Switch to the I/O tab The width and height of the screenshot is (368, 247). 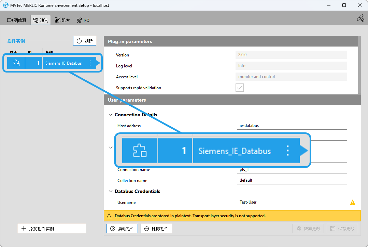[83, 20]
